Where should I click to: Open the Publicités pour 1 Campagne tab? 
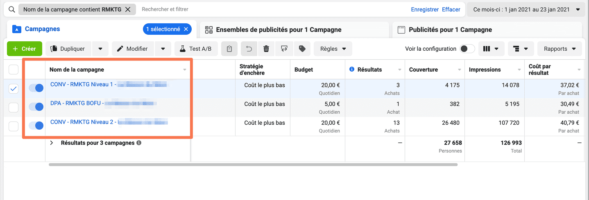tap(450, 29)
